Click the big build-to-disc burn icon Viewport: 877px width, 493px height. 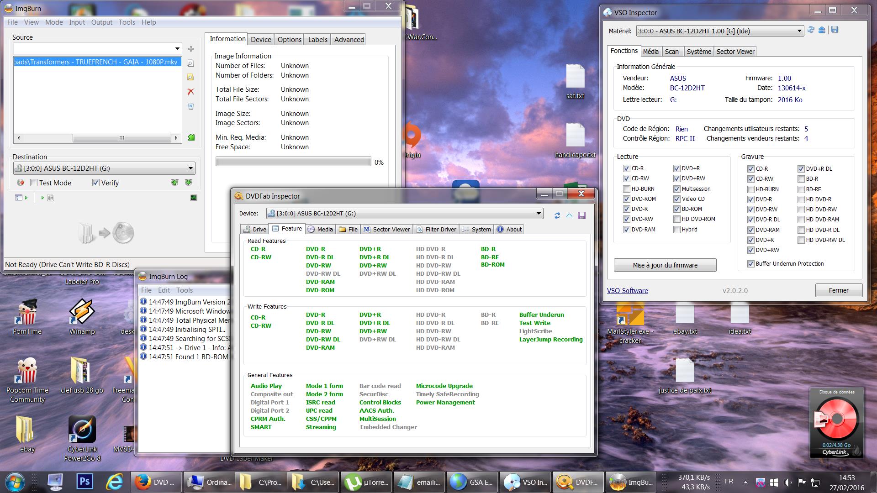[106, 233]
